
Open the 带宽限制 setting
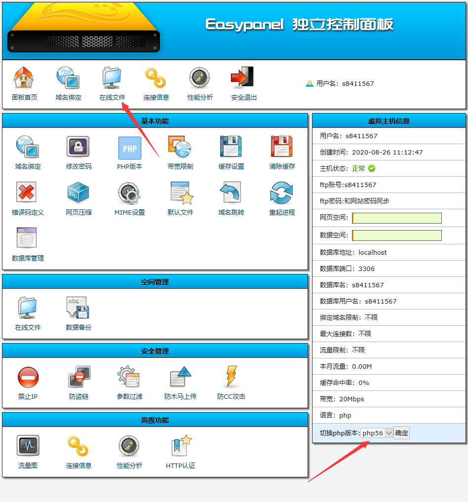click(180, 147)
